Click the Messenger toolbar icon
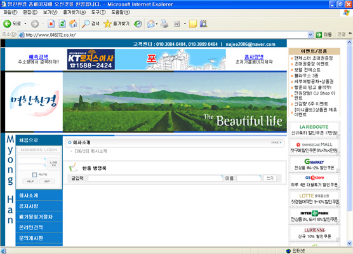 pyautogui.click(x=204, y=23)
